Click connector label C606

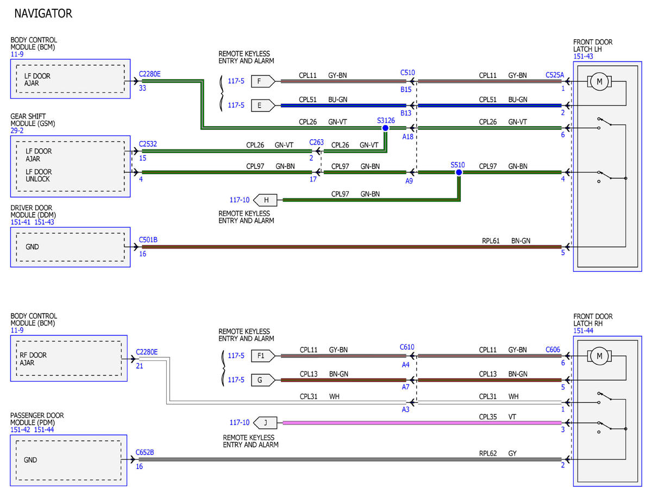553,350
